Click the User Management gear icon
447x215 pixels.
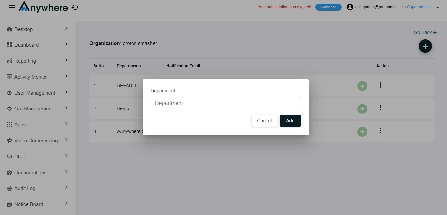[9, 93]
